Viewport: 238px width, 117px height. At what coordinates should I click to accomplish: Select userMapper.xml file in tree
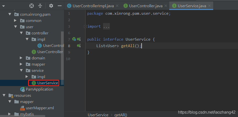click(40, 108)
